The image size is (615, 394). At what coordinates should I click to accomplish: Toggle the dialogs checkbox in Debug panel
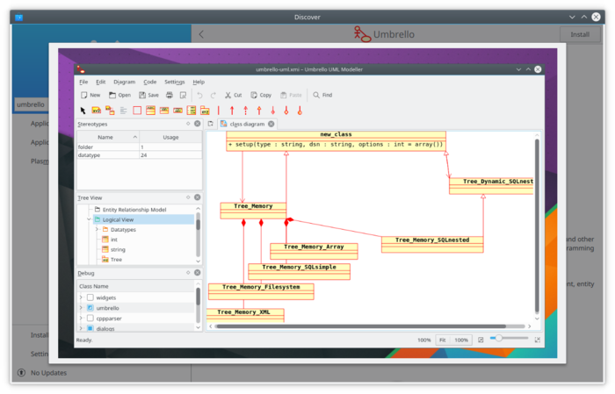pyautogui.click(x=90, y=328)
